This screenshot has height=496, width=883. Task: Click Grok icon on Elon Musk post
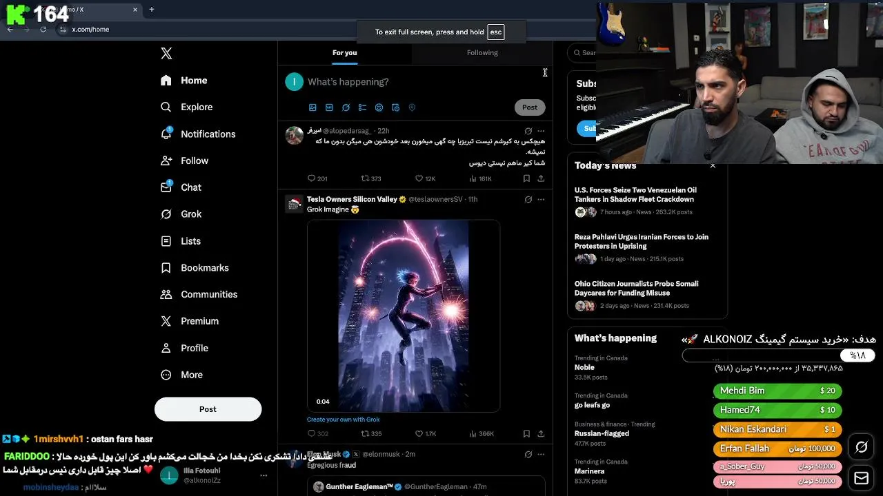tap(528, 455)
